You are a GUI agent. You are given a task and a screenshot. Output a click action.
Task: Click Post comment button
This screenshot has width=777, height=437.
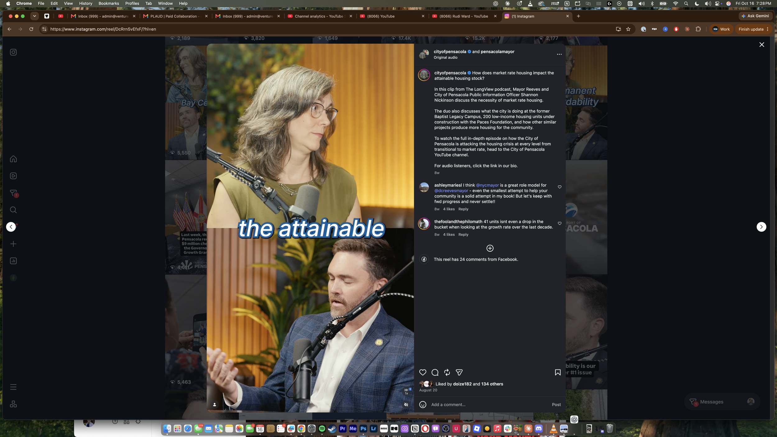point(556,404)
